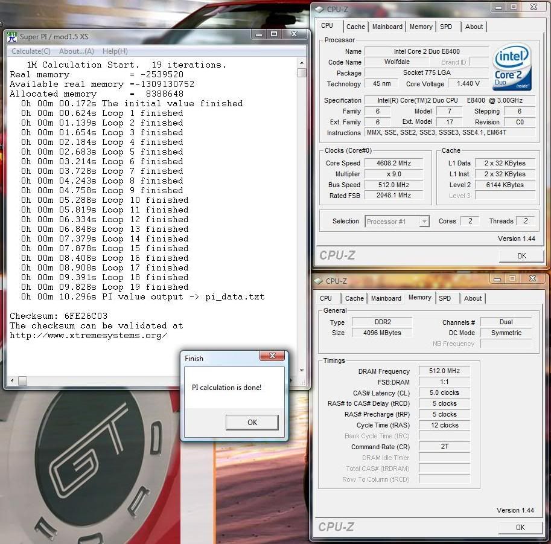The height and width of the screenshot is (544, 551).
Task: Click the memory Type value DDR2
Action: 383,322
